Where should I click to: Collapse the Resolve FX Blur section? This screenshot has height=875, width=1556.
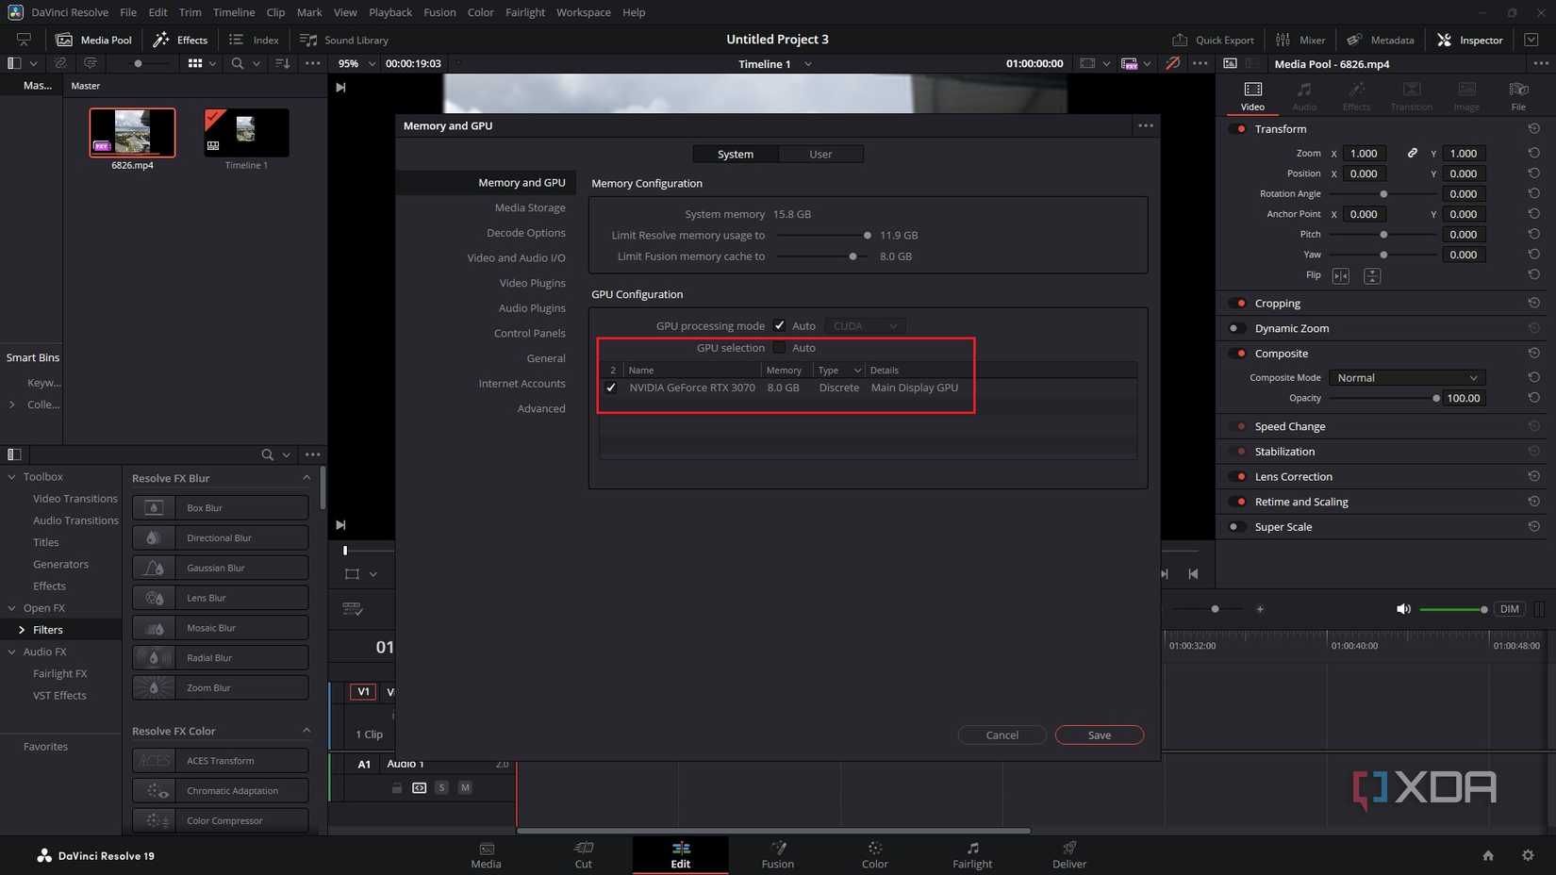(306, 478)
